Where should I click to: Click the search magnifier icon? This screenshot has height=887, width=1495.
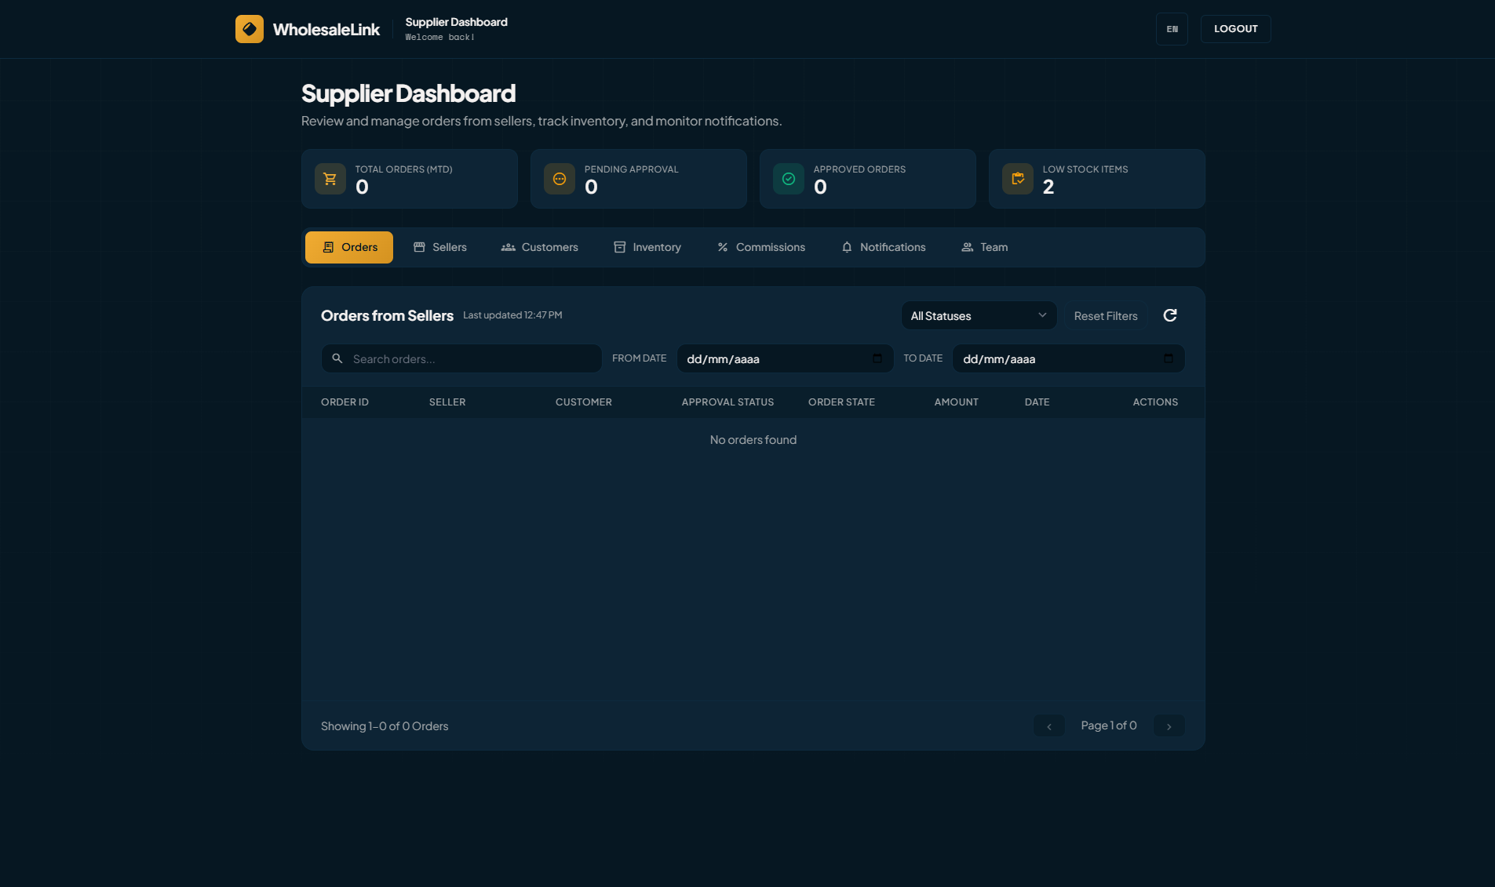[337, 358]
